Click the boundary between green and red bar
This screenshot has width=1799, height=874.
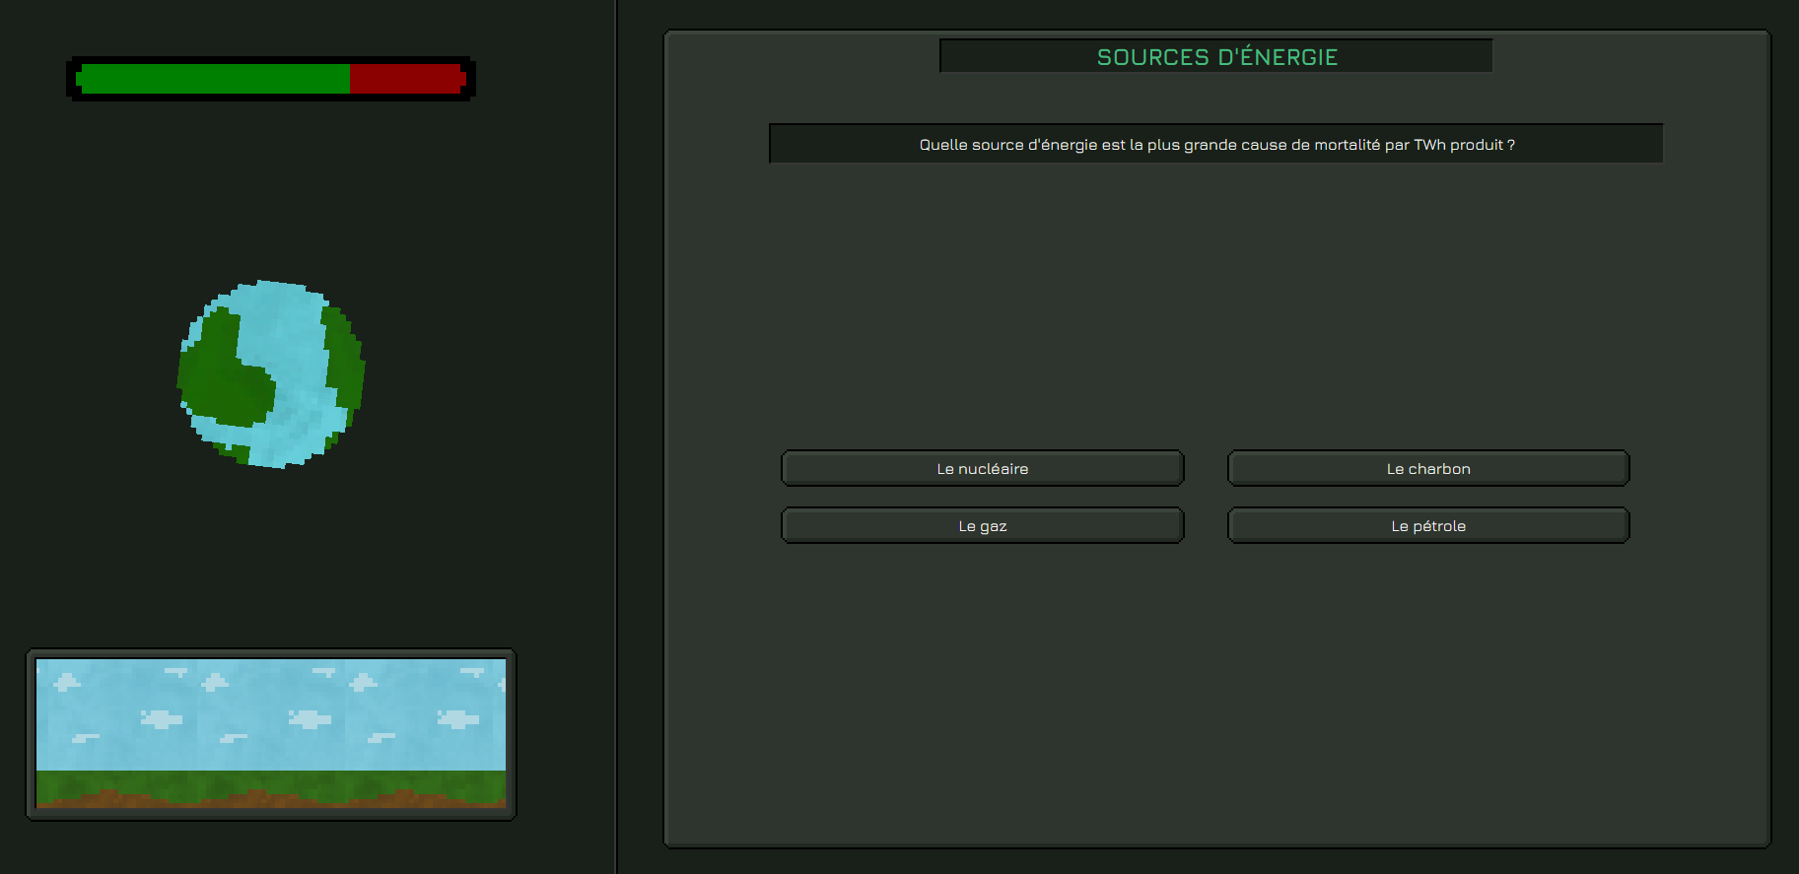(350, 79)
